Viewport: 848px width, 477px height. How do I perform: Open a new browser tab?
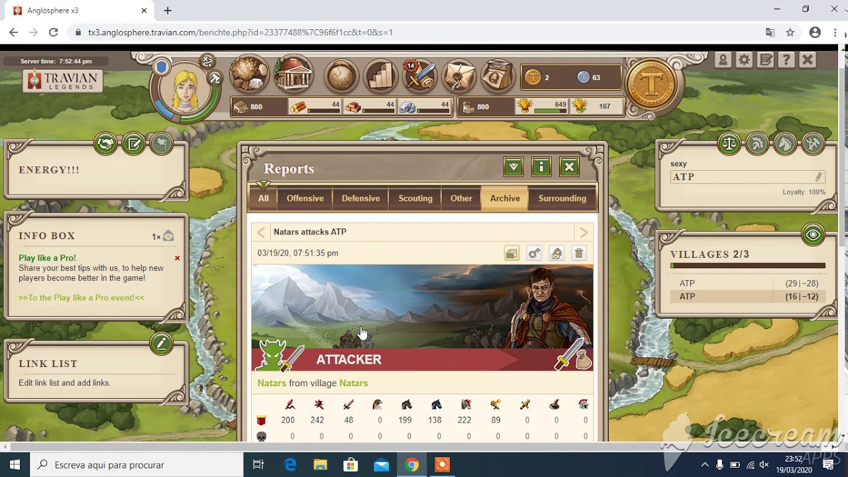click(x=168, y=10)
